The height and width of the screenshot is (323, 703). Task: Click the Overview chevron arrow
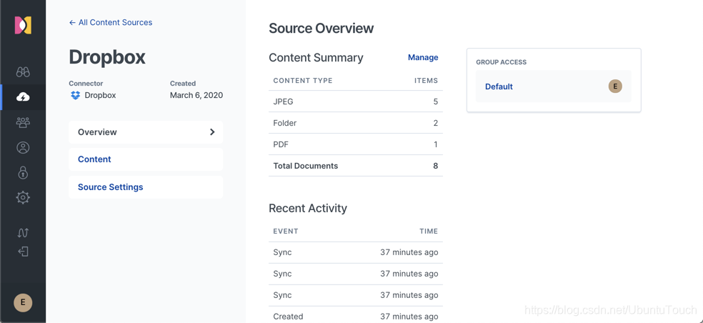212,132
